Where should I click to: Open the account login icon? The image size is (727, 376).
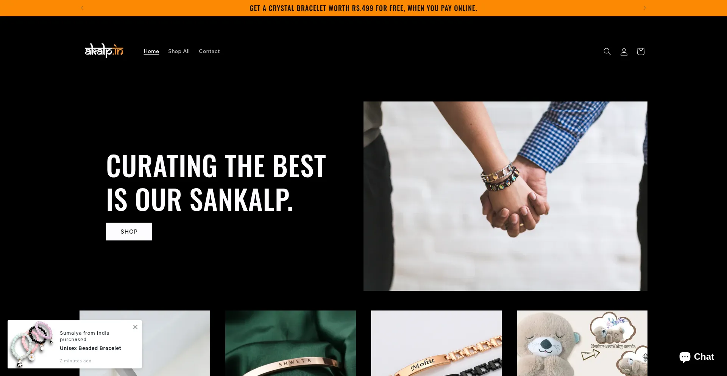[x=624, y=51]
